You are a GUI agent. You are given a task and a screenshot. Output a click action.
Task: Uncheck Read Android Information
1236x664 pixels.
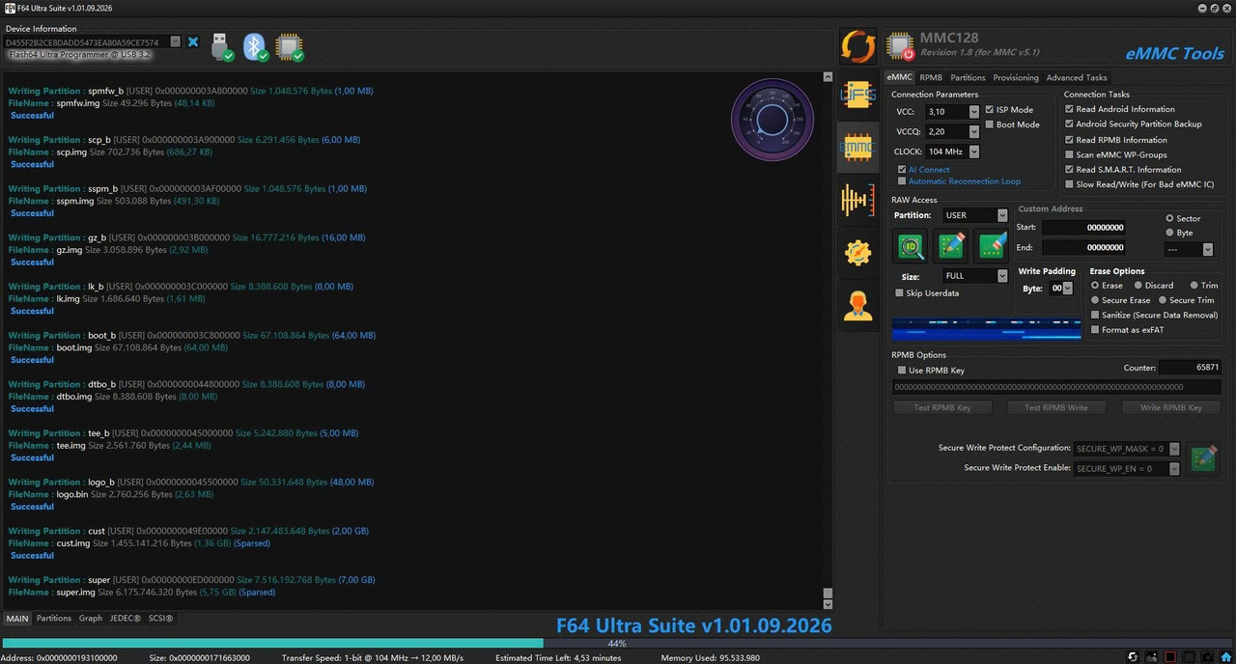1069,109
